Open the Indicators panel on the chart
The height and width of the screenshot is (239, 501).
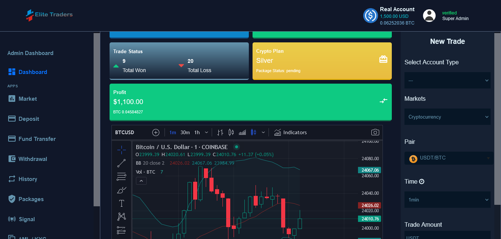click(x=291, y=132)
